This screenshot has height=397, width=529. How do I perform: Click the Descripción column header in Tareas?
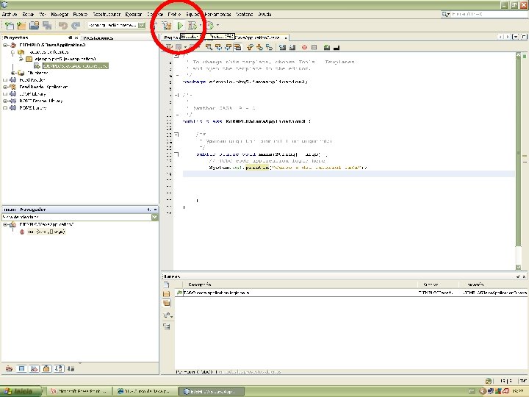coord(200,283)
